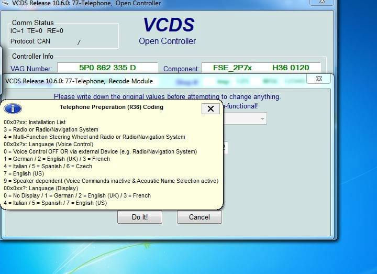
Task: Click '4 = Italian / 5 = Spanish / 6 = Czech' line
Action: pos(48,166)
